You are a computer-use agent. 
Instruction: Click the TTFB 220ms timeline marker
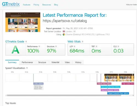coord(38,84)
